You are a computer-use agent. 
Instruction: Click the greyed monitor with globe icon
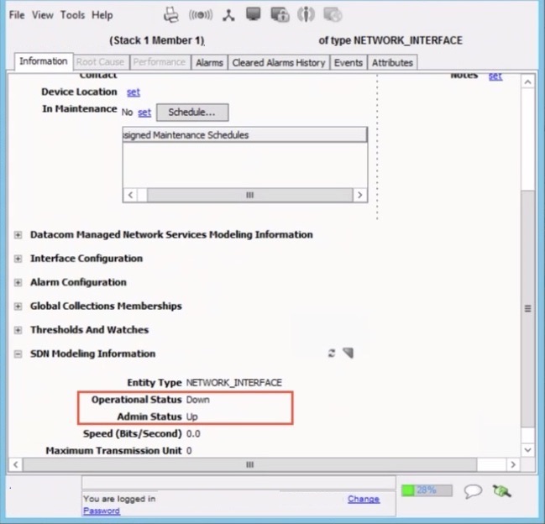(x=333, y=15)
